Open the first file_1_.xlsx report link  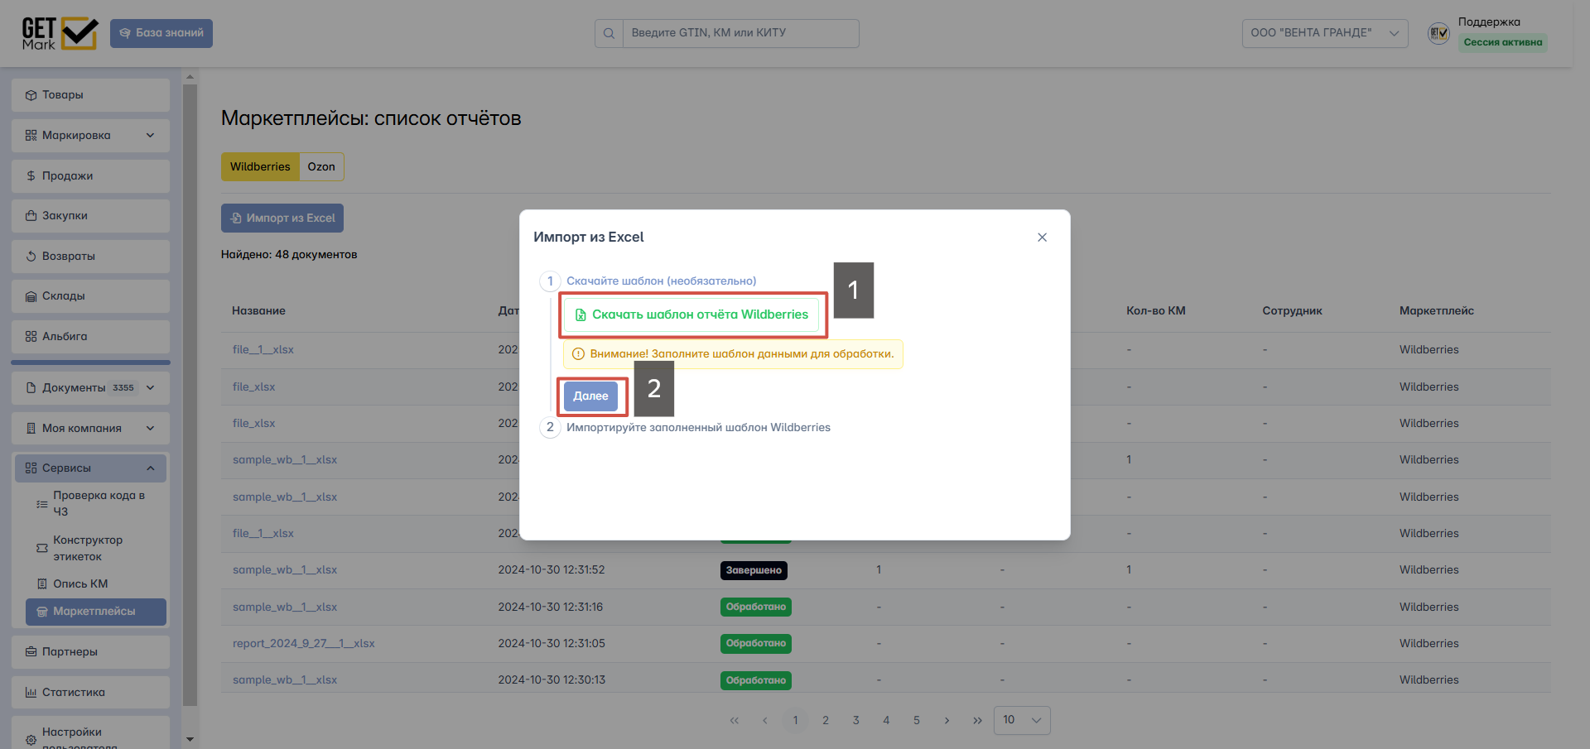(x=263, y=350)
